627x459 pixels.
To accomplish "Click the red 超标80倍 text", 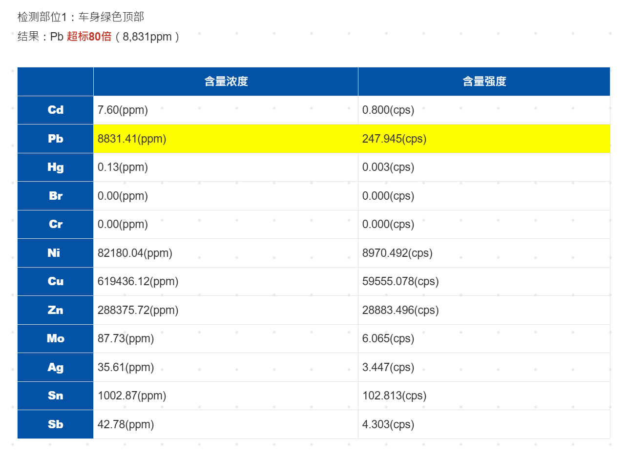I will pyautogui.click(x=89, y=37).
